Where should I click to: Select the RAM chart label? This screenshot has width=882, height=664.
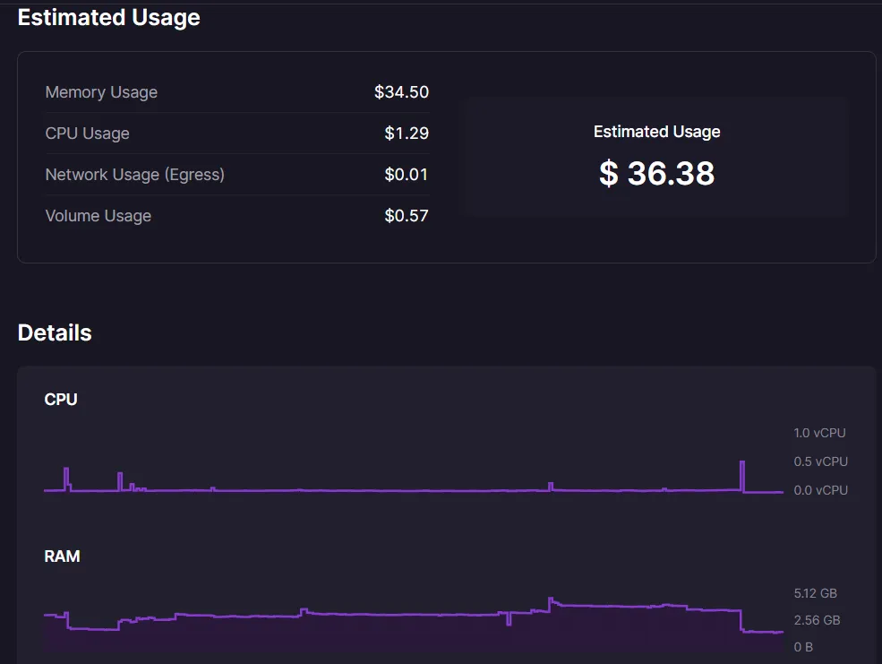[x=62, y=556]
